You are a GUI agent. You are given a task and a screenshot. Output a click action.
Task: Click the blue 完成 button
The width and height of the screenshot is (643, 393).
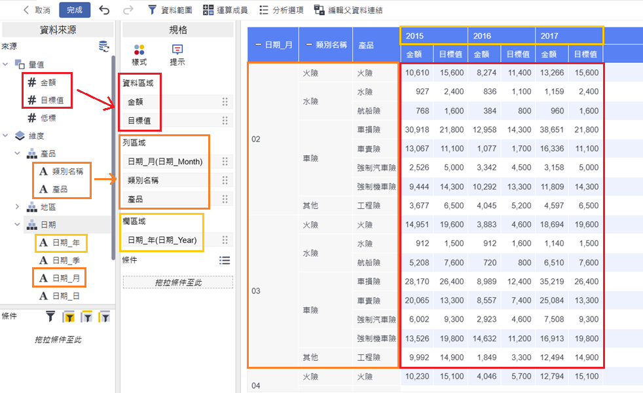tap(75, 10)
